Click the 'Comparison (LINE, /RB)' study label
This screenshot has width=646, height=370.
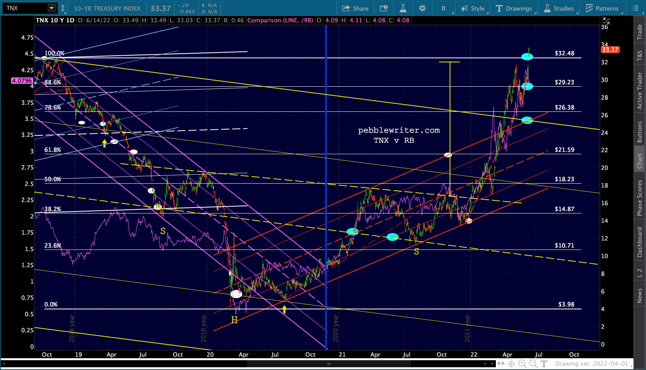click(x=280, y=20)
